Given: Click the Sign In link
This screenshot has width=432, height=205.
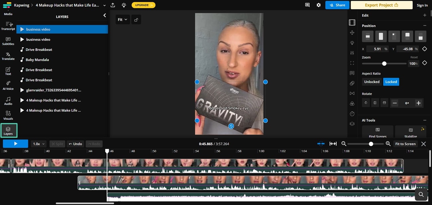Looking at the screenshot, I should pos(422,5).
